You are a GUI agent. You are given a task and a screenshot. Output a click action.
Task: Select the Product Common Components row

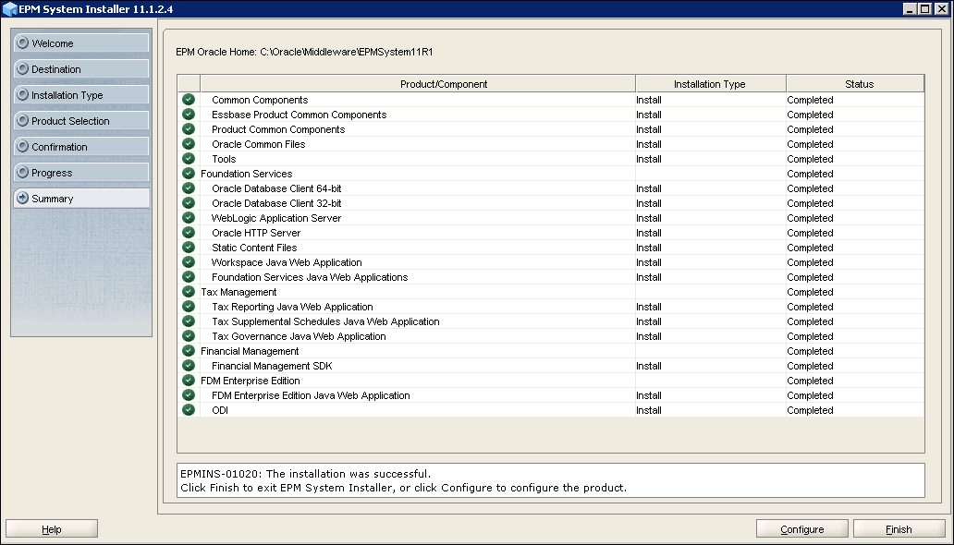[x=551, y=129]
